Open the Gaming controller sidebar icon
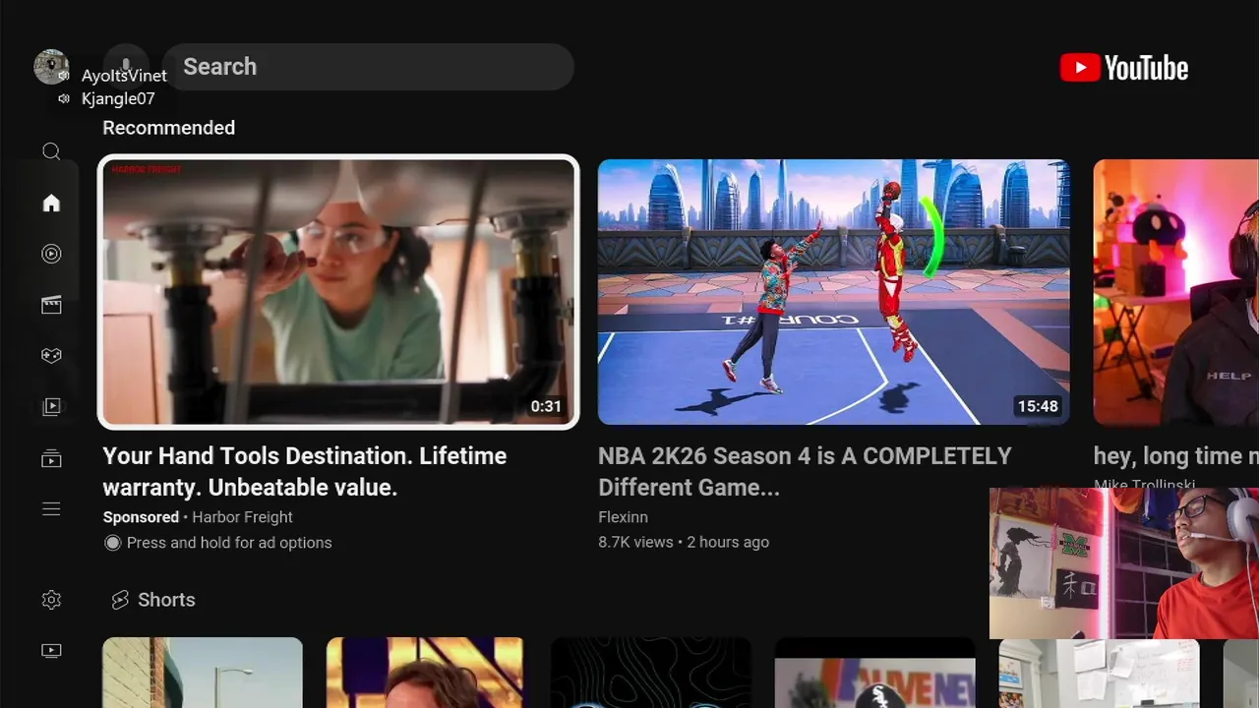This screenshot has height=708, width=1259. pyautogui.click(x=51, y=355)
